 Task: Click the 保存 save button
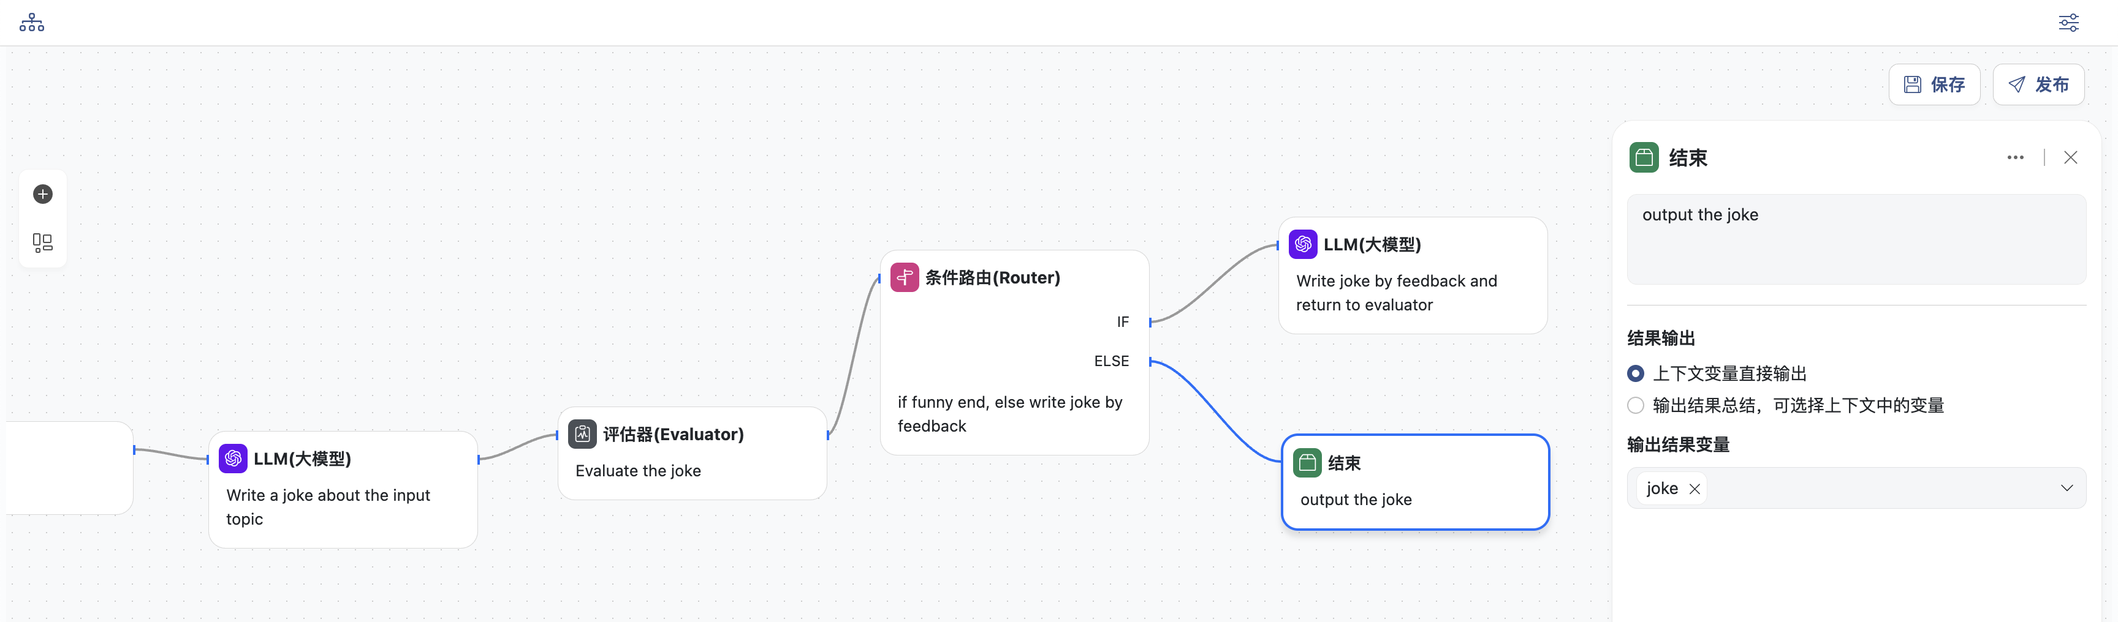point(1934,84)
